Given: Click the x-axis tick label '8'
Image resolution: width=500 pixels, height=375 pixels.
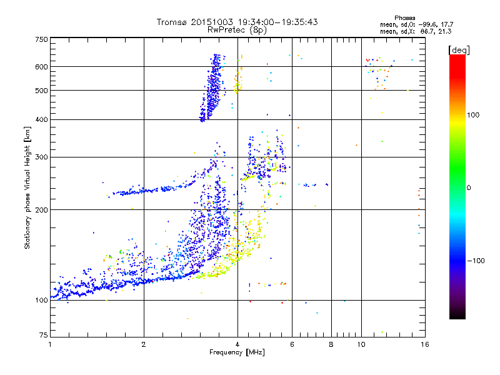Looking at the screenshot, I should (x=331, y=344).
